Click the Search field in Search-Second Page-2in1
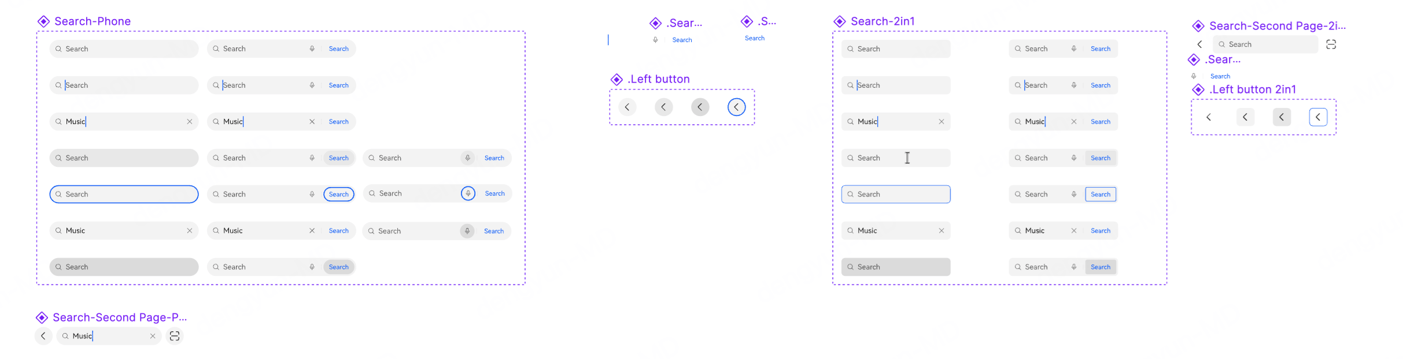The height and width of the screenshot is (359, 1403). click(x=1265, y=44)
